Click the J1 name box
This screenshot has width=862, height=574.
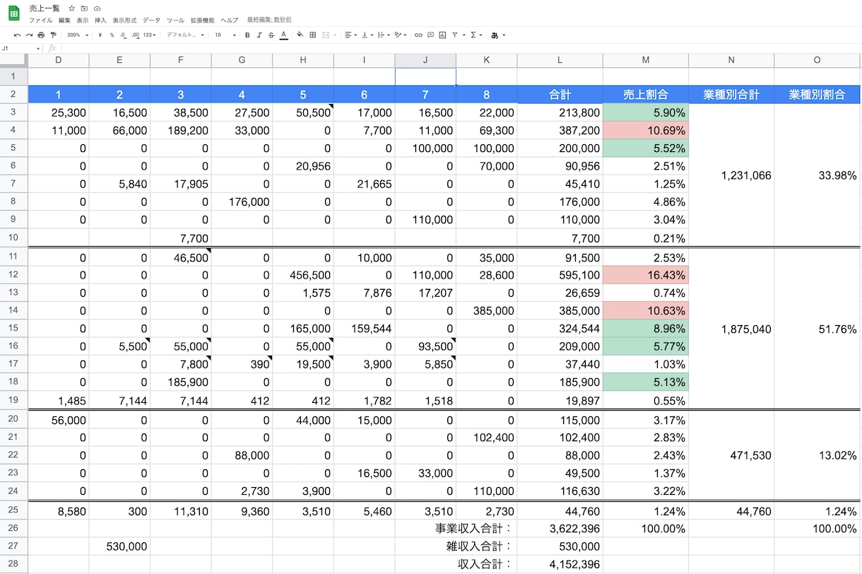[21, 48]
